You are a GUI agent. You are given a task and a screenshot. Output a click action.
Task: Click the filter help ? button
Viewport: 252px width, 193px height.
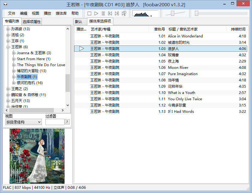tap(67, 122)
